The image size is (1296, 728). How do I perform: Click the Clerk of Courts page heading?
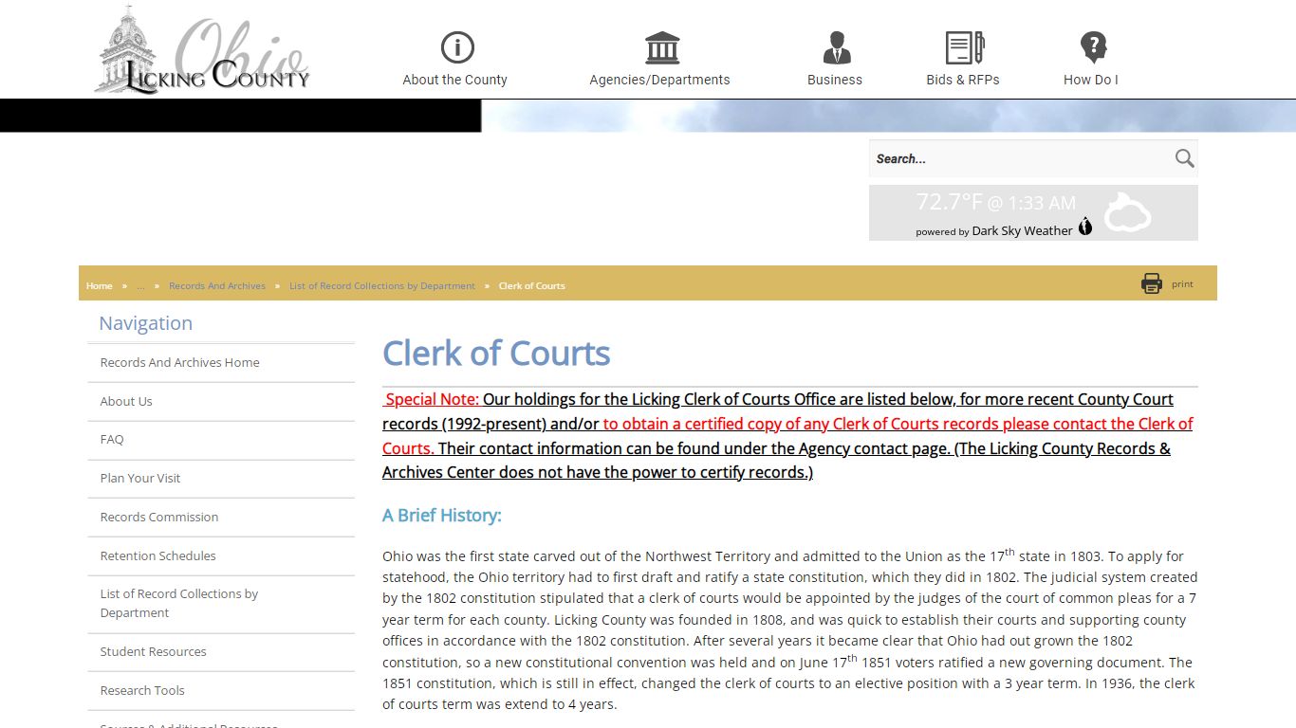[x=496, y=353]
